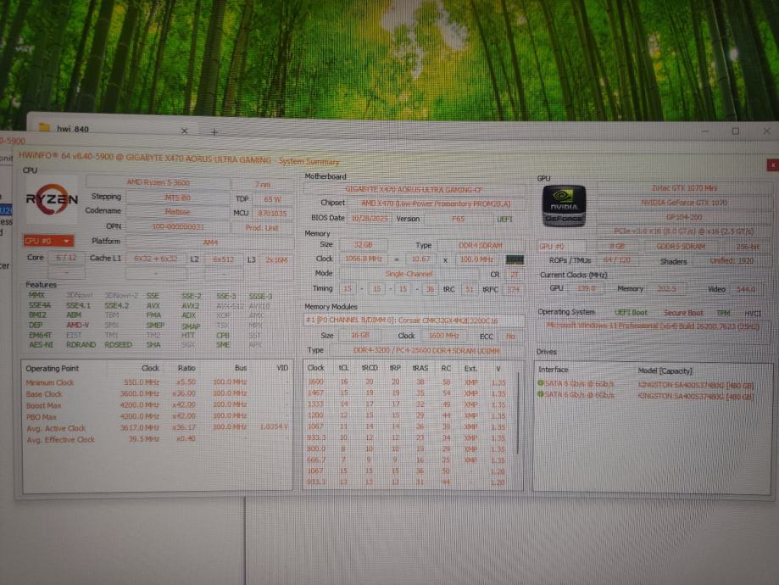This screenshot has height=585, width=779.
Task: Click the AVX2 feature label
Action: point(190,306)
